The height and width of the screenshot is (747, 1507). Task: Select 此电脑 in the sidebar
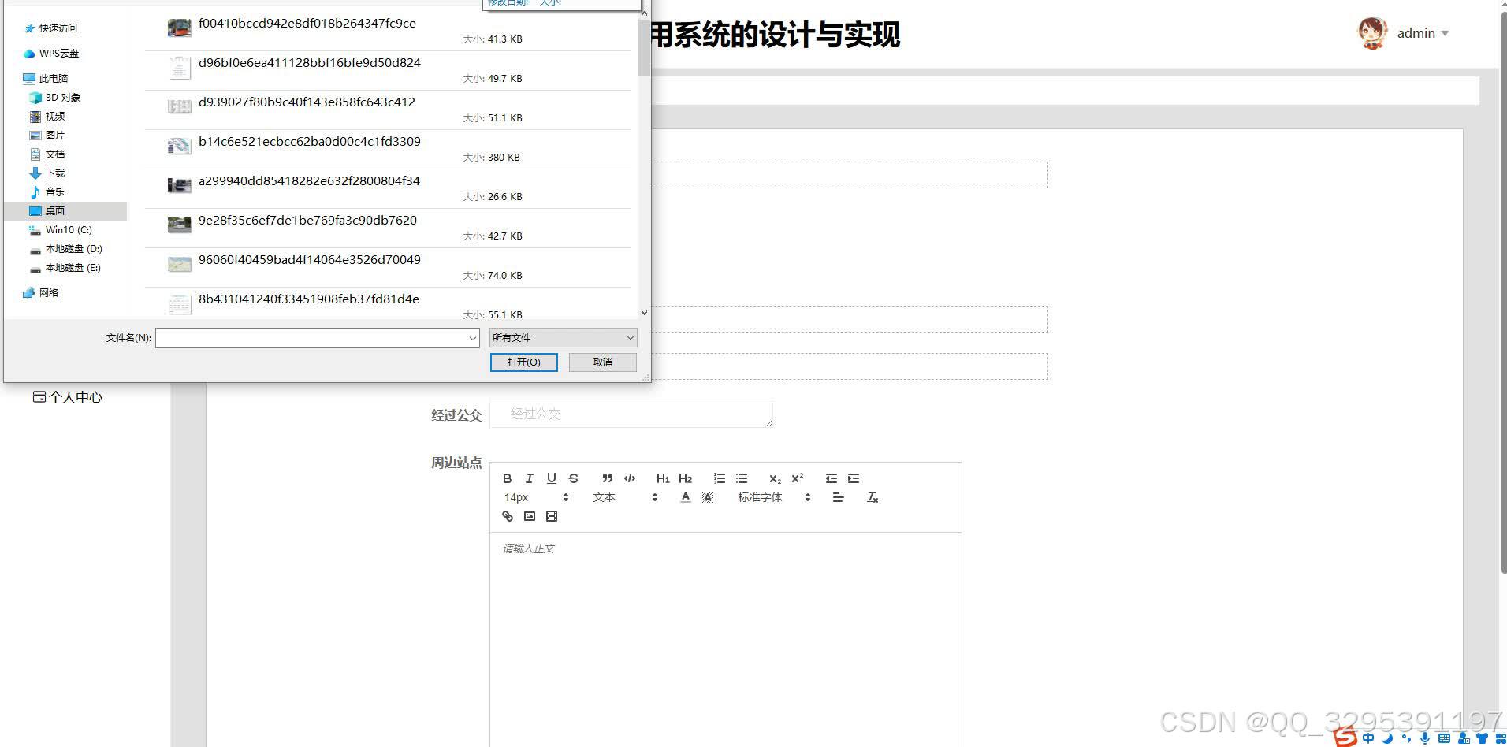click(53, 78)
